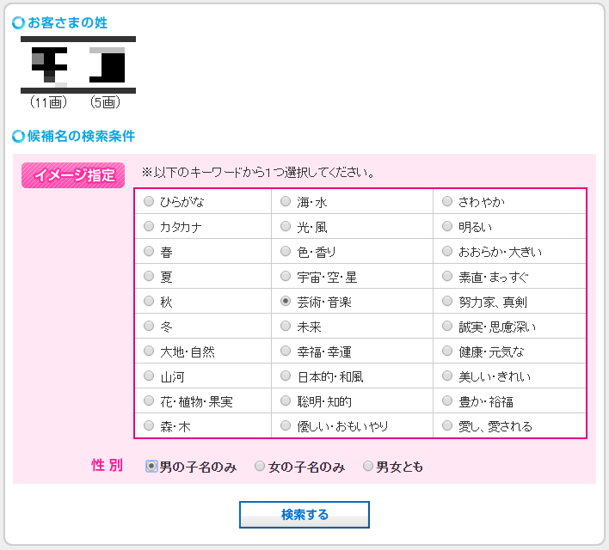Select the 山河 radio button
This screenshot has height=550, width=609.
pos(149,376)
